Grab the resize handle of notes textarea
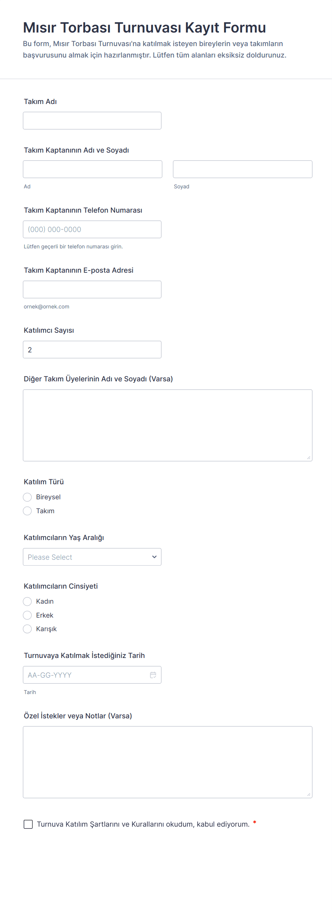The height and width of the screenshot is (911, 332). point(308,794)
